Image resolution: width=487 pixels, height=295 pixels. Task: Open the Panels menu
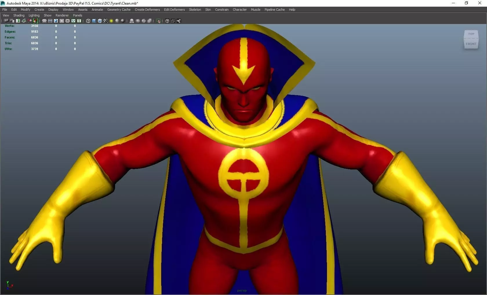pos(77,15)
